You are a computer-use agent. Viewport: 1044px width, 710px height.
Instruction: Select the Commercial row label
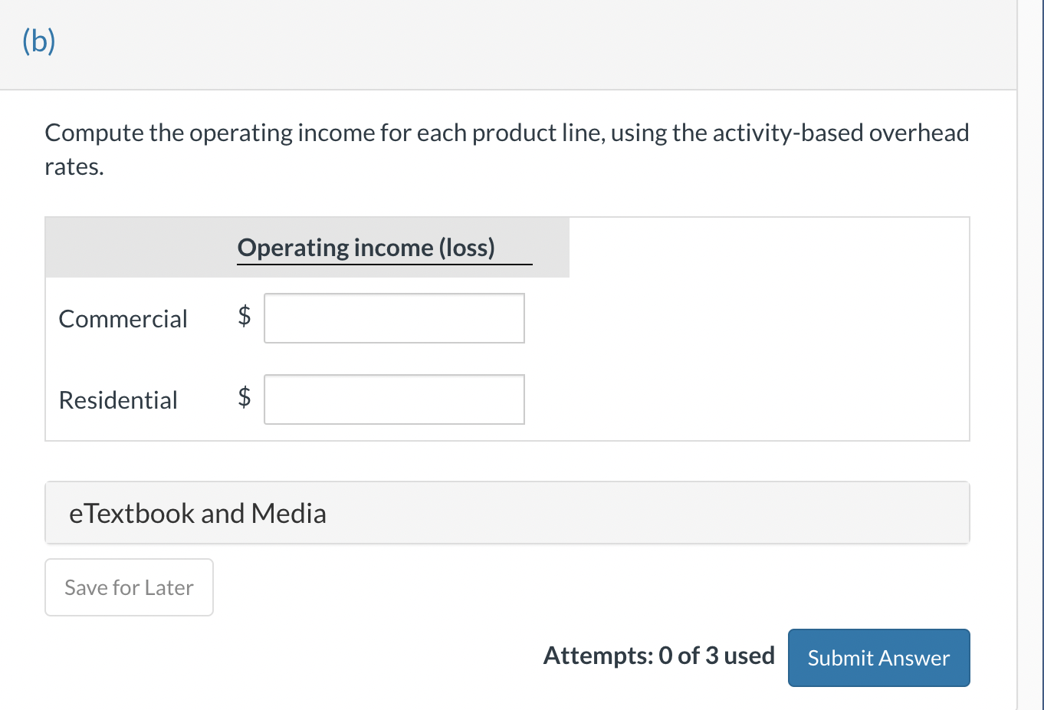click(x=123, y=319)
